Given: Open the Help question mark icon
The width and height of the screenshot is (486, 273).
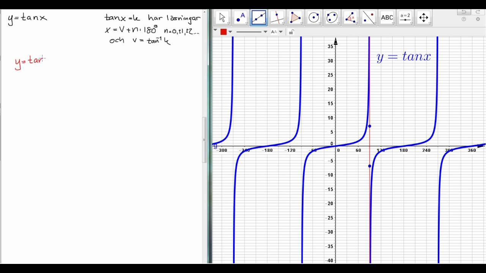Looking at the screenshot, I should click(464, 19).
